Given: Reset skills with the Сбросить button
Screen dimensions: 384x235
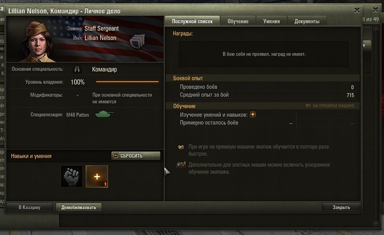Looking at the screenshot, I should click(136, 156).
